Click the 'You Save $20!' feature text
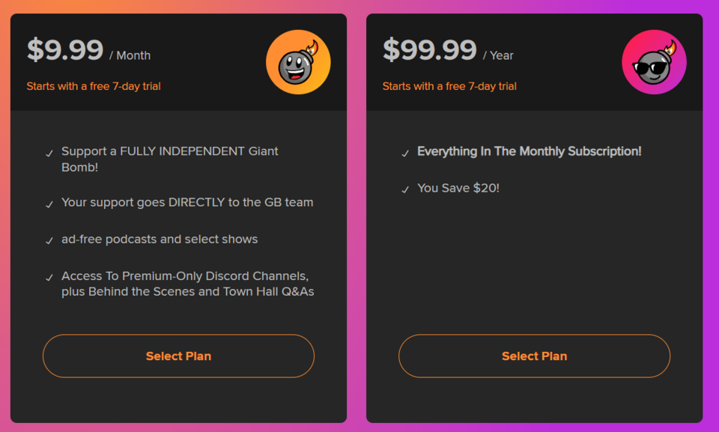The image size is (719, 432). click(x=458, y=188)
